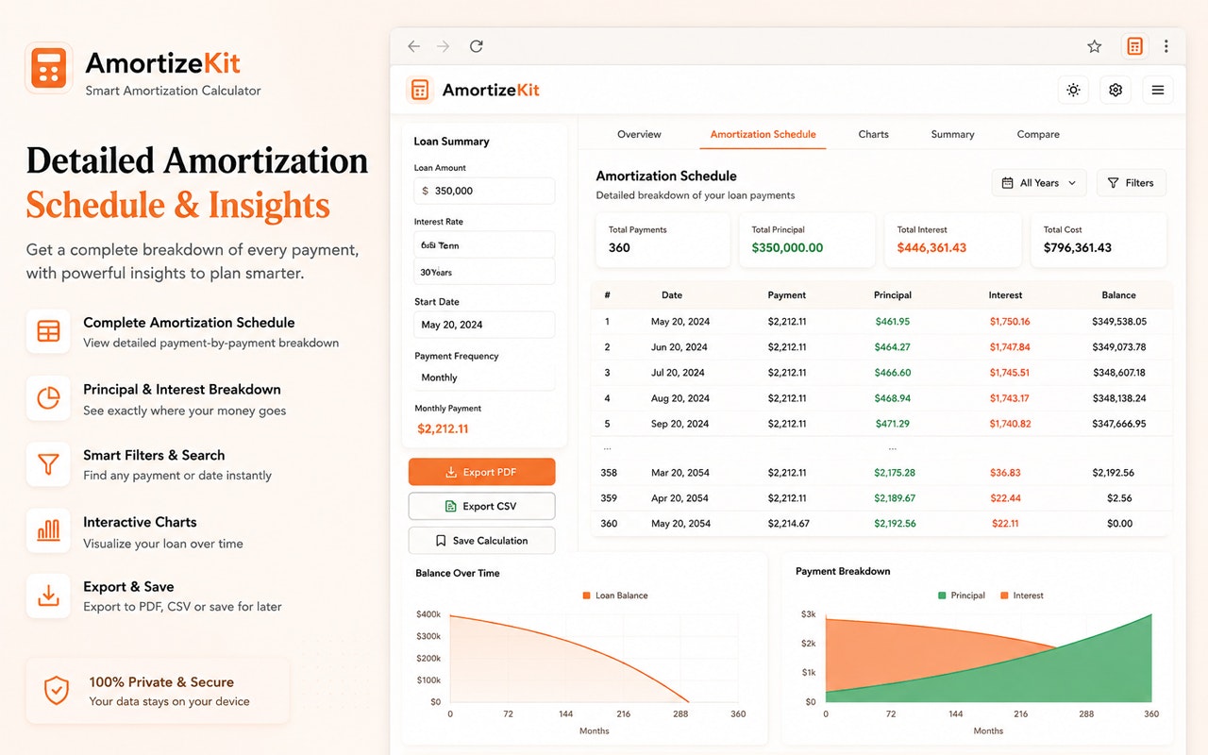
Task: Toggle the light/dark theme sun icon
Action: (1073, 90)
